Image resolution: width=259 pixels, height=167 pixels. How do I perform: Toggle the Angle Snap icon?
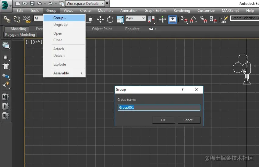[193, 19]
